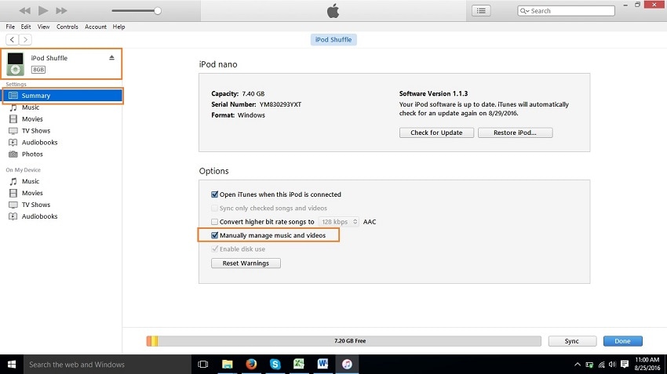This screenshot has width=667, height=374.
Task: Expand the search options magnifier dropdown
Action: click(524, 11)
